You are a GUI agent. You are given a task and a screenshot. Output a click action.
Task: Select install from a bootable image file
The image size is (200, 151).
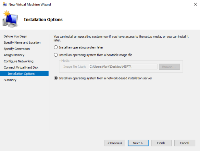tap(56, 55)
